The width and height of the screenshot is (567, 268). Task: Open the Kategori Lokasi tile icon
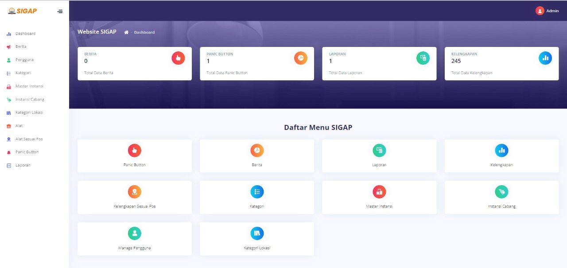pos(257,233)
